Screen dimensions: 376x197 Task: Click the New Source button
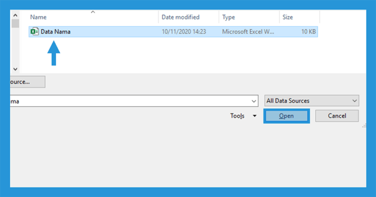27,82
